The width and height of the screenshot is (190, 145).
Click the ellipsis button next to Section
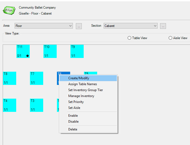[x=163, y=26]
